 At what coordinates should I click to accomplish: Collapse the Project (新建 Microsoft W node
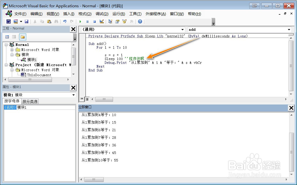[x=6, y=65]
